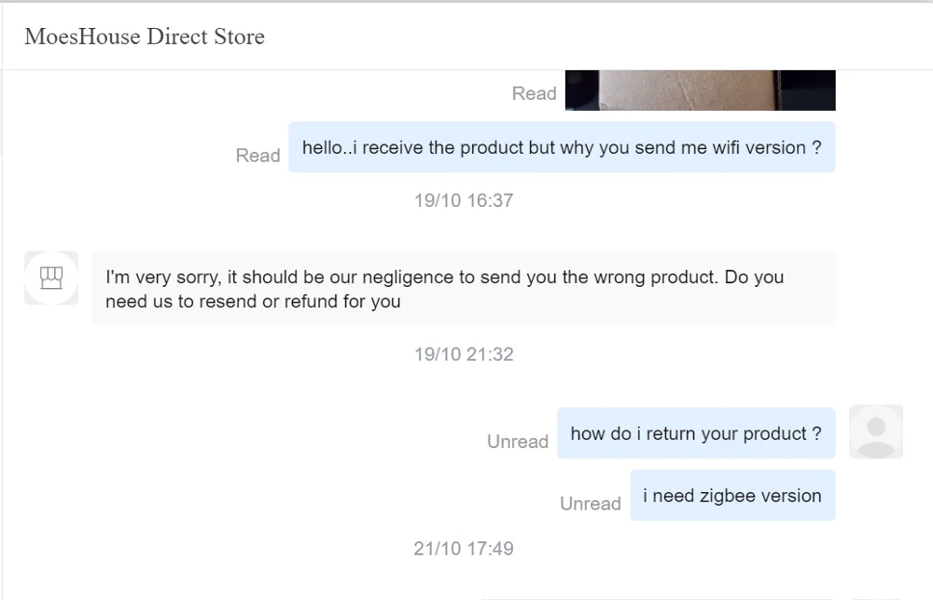Click the Read status beside the hello message
The height and width of the screenshot is (600, 933).
pyautogui.click(x=258, y=156)
